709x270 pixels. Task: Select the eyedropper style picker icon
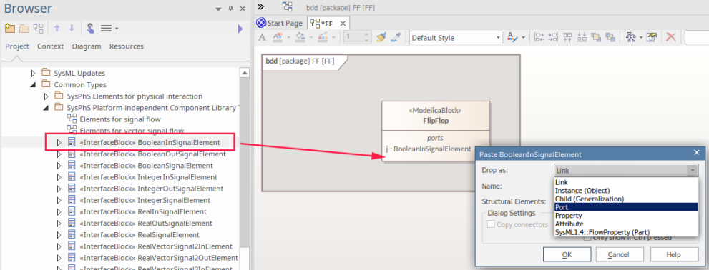click(396, 37)
